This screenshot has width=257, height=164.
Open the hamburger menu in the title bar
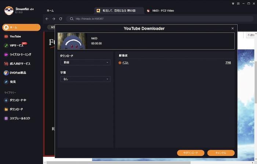[x=238, y=3]
